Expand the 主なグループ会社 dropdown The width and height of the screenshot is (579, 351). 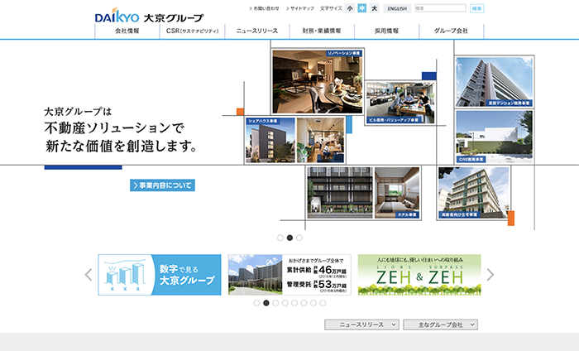[440, 325]
